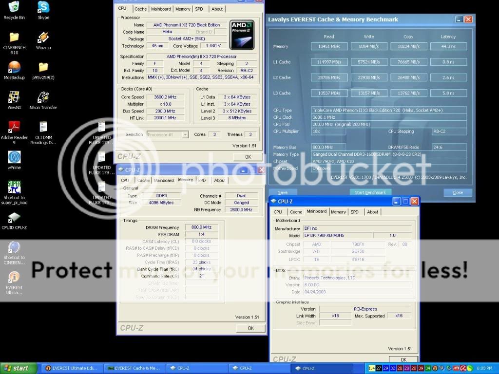Click the BIOS date 04/24/2009 value
The image size is (499, 374).
357,292
